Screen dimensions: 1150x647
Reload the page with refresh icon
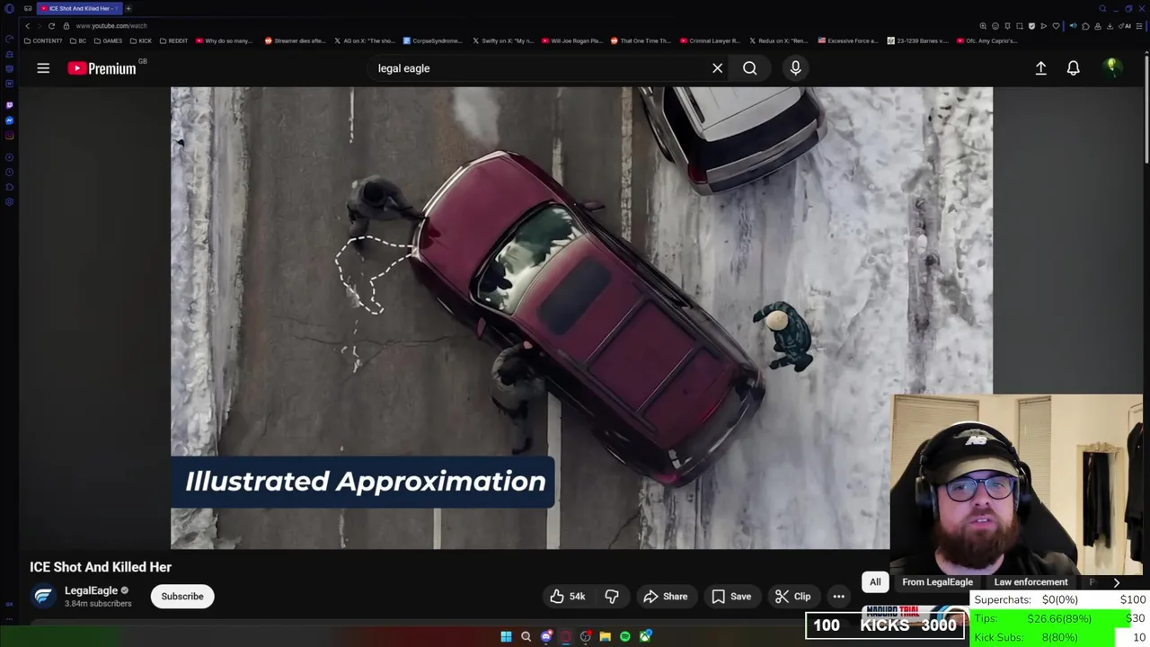pyautogui.click(x=51, y=26)
